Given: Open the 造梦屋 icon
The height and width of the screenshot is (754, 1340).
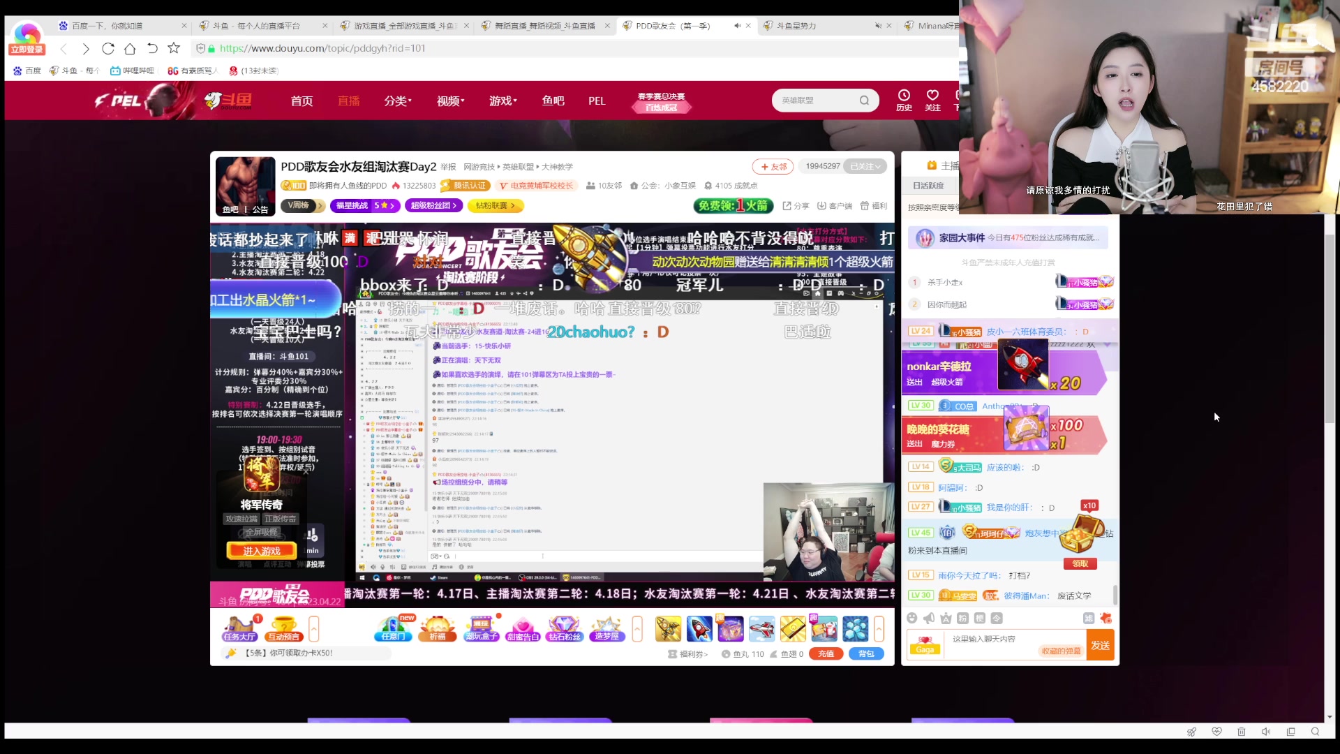Looking at the screenshot, I should [x=606, y=628].
